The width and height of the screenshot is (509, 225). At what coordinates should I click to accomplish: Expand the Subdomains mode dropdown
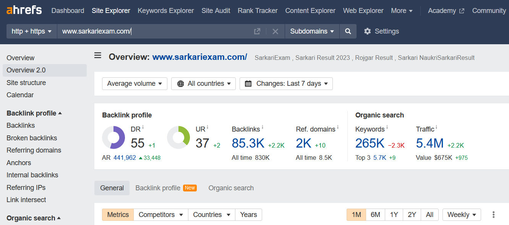pyautogui.click(x=312, y=31)
